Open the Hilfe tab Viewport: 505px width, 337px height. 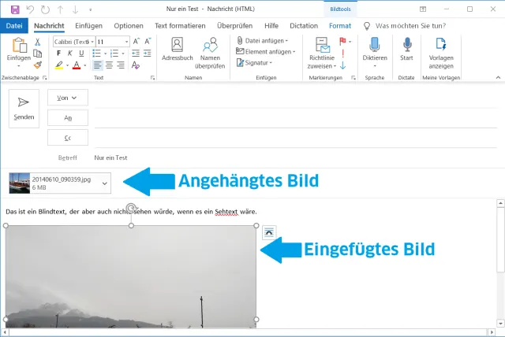(x=271, y=26)
